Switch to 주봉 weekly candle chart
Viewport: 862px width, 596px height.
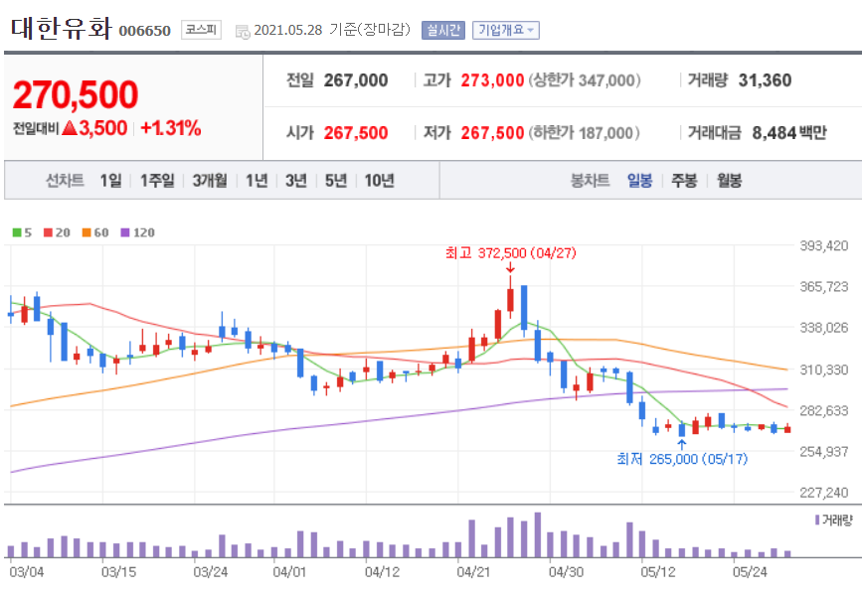tap(684, 180)
